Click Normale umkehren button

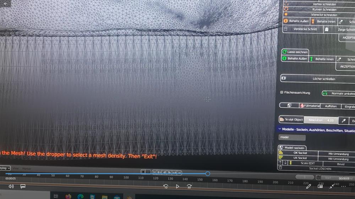tap(338, 93)
